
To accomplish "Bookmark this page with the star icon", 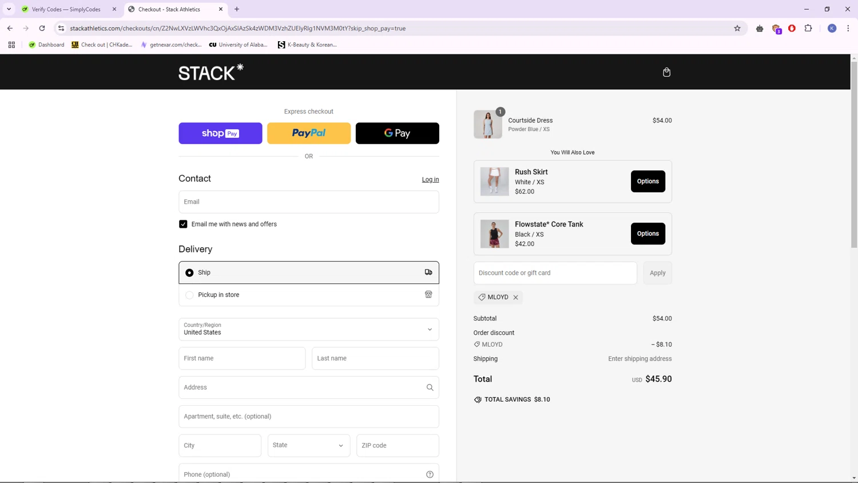I will pos(737,28).
